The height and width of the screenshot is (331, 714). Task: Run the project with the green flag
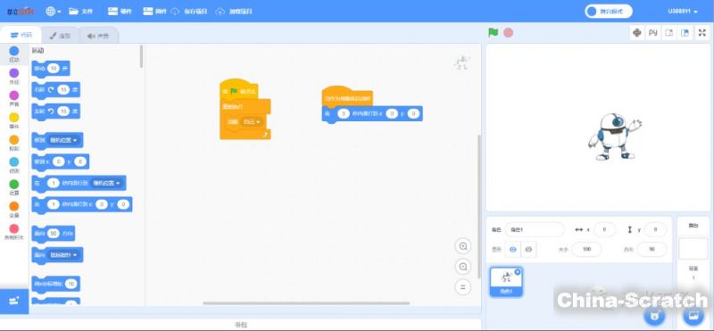[493, 33]
